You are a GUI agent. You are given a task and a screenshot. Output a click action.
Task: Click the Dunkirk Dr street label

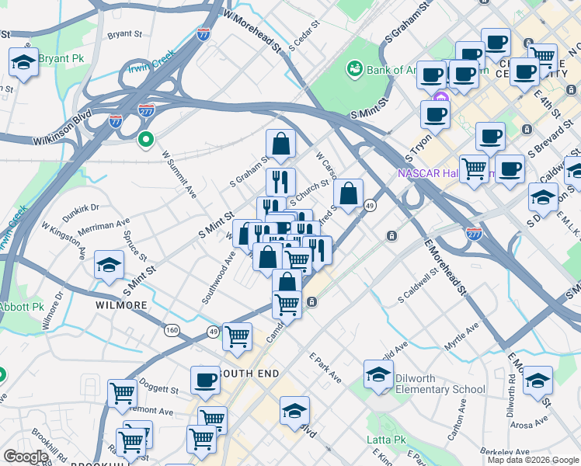pyautogui.click(x=81, y=213)
